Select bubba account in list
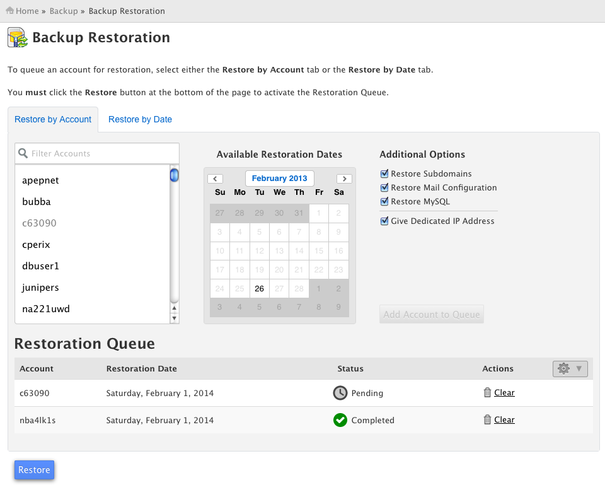This screenshot has width=605, height=485. 37,202
